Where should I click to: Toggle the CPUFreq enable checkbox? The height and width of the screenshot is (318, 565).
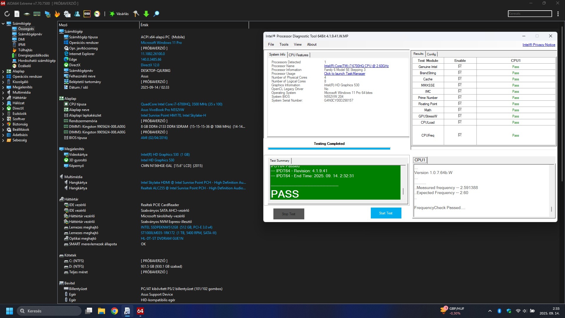pyautogui.click(x=460, y=135)
